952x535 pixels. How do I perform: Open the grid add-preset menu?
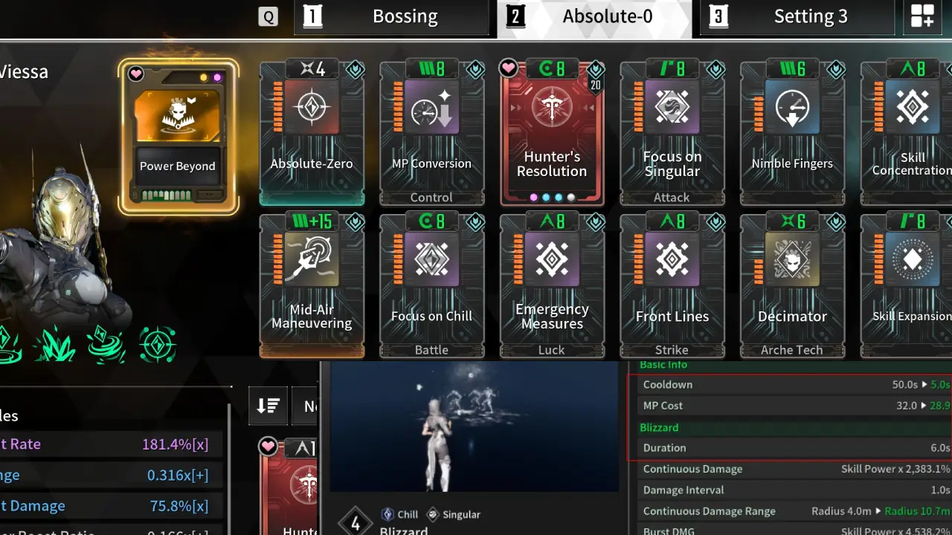(922, 18)
